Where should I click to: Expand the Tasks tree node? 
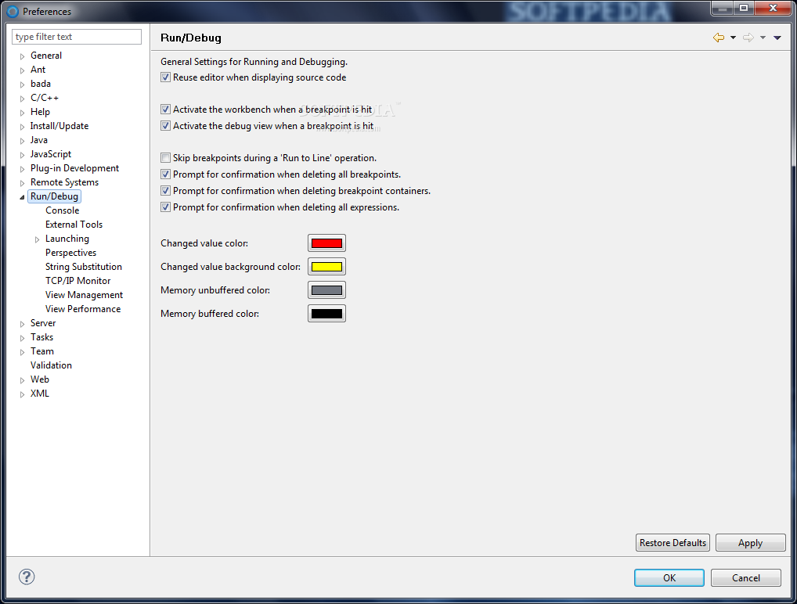(x=22, y=338)
